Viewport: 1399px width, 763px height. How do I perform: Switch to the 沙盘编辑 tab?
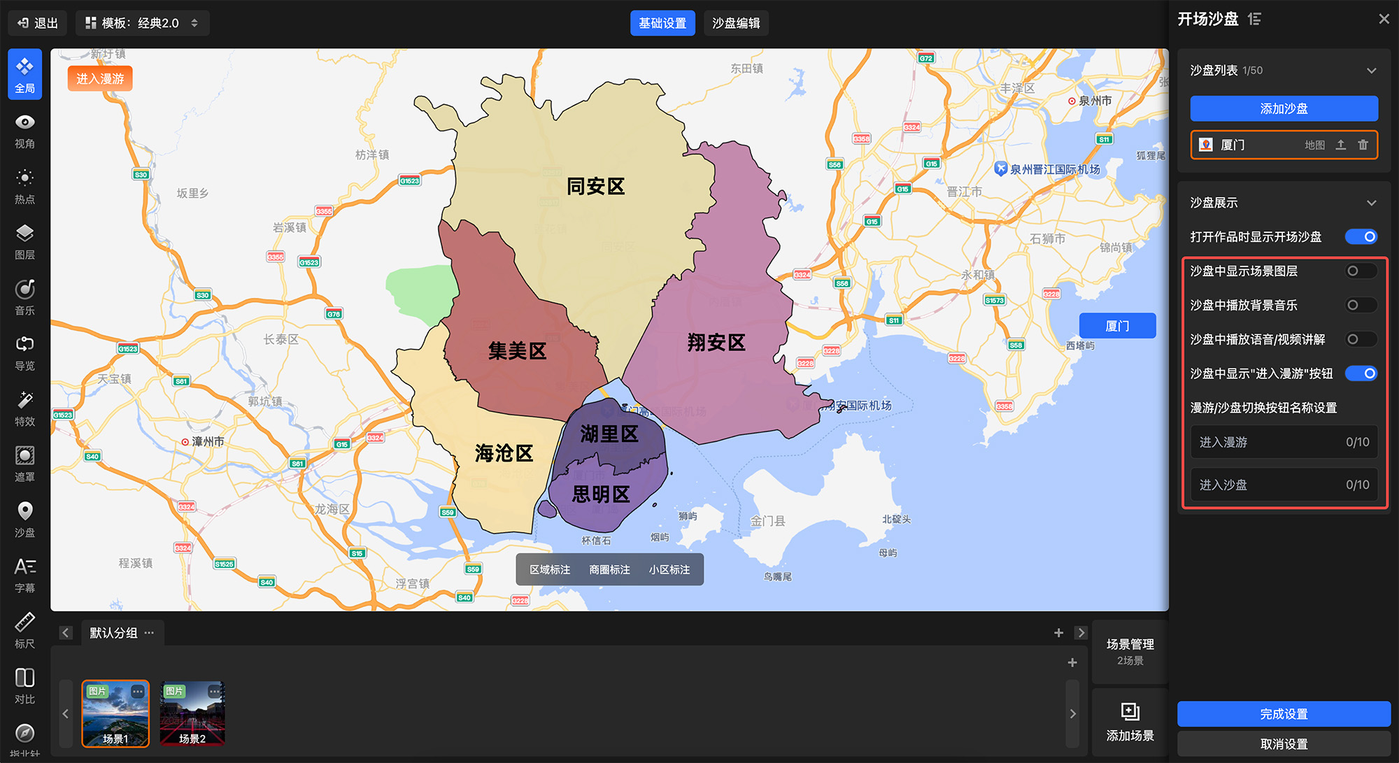point(736,23)
